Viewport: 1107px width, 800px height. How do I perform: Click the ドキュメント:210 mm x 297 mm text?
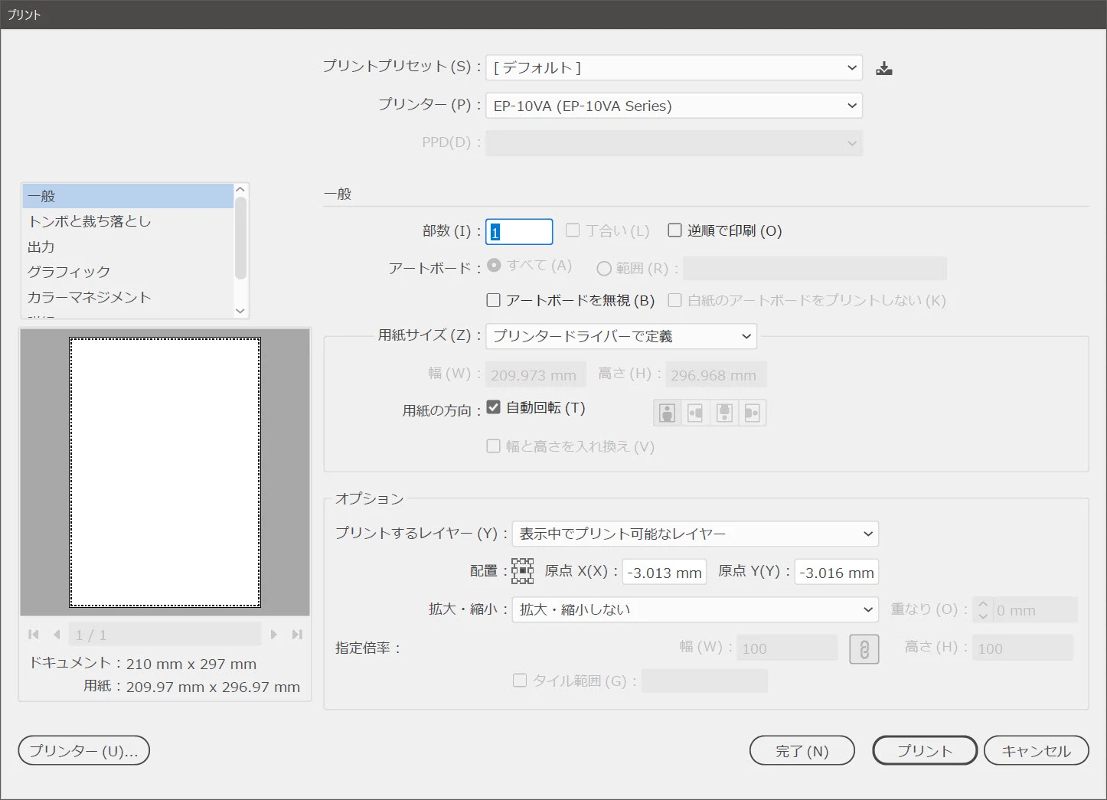click(x=143, y=663)
